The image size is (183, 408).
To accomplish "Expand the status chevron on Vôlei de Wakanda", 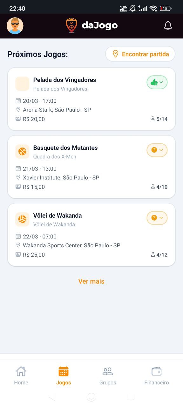I will 160,218.
